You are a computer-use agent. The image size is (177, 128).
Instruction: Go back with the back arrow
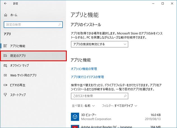(x=5, y=3)
